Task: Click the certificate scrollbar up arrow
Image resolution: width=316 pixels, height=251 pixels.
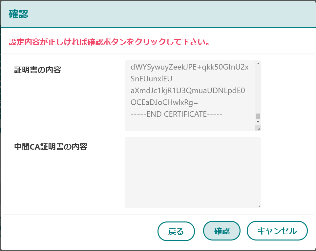Action: (258, 64)
